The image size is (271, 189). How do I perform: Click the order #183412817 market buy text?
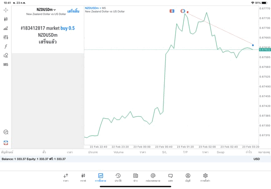pyautogui.click(x=48, y=28)
